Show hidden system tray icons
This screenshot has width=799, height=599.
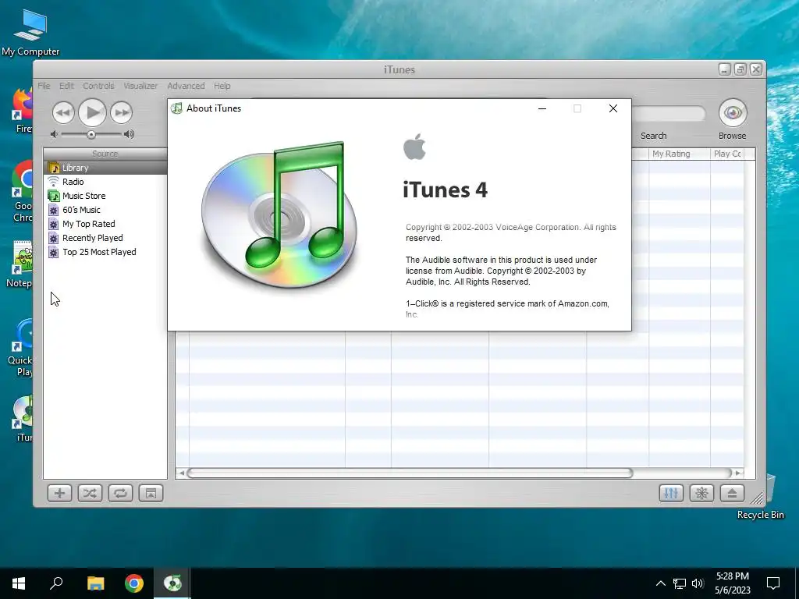[660, 583]
